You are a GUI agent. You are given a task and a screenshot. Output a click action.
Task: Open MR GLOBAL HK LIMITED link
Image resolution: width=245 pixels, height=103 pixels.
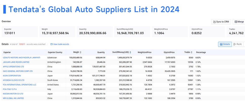coord(13,98)
